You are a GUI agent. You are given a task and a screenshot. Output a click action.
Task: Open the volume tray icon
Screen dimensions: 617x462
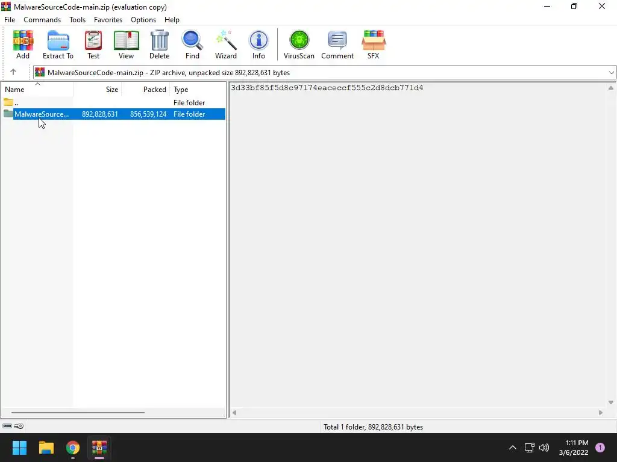[x=544, y=448]
